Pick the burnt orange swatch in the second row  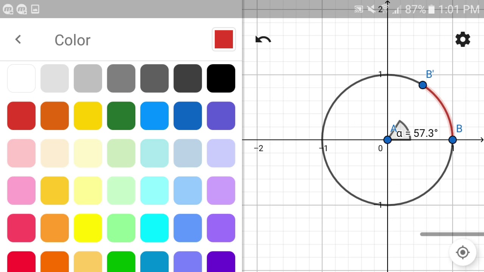coord(54,116)
